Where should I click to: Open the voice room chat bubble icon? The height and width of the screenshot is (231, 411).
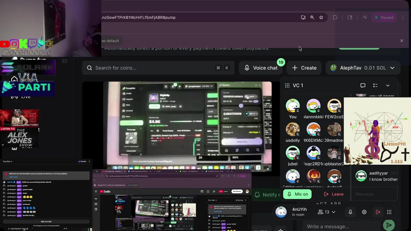coord(363,85)
